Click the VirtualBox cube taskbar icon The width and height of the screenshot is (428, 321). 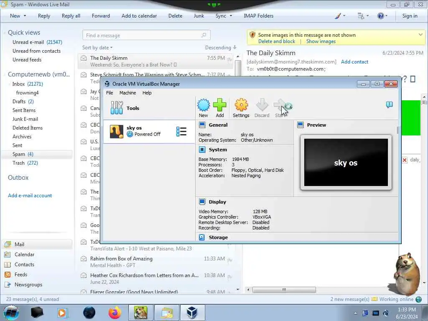tap(192, 313)
